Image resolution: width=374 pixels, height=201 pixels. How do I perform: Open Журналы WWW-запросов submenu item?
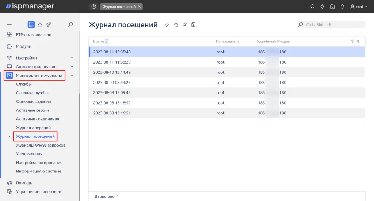(x=41, y=145)
